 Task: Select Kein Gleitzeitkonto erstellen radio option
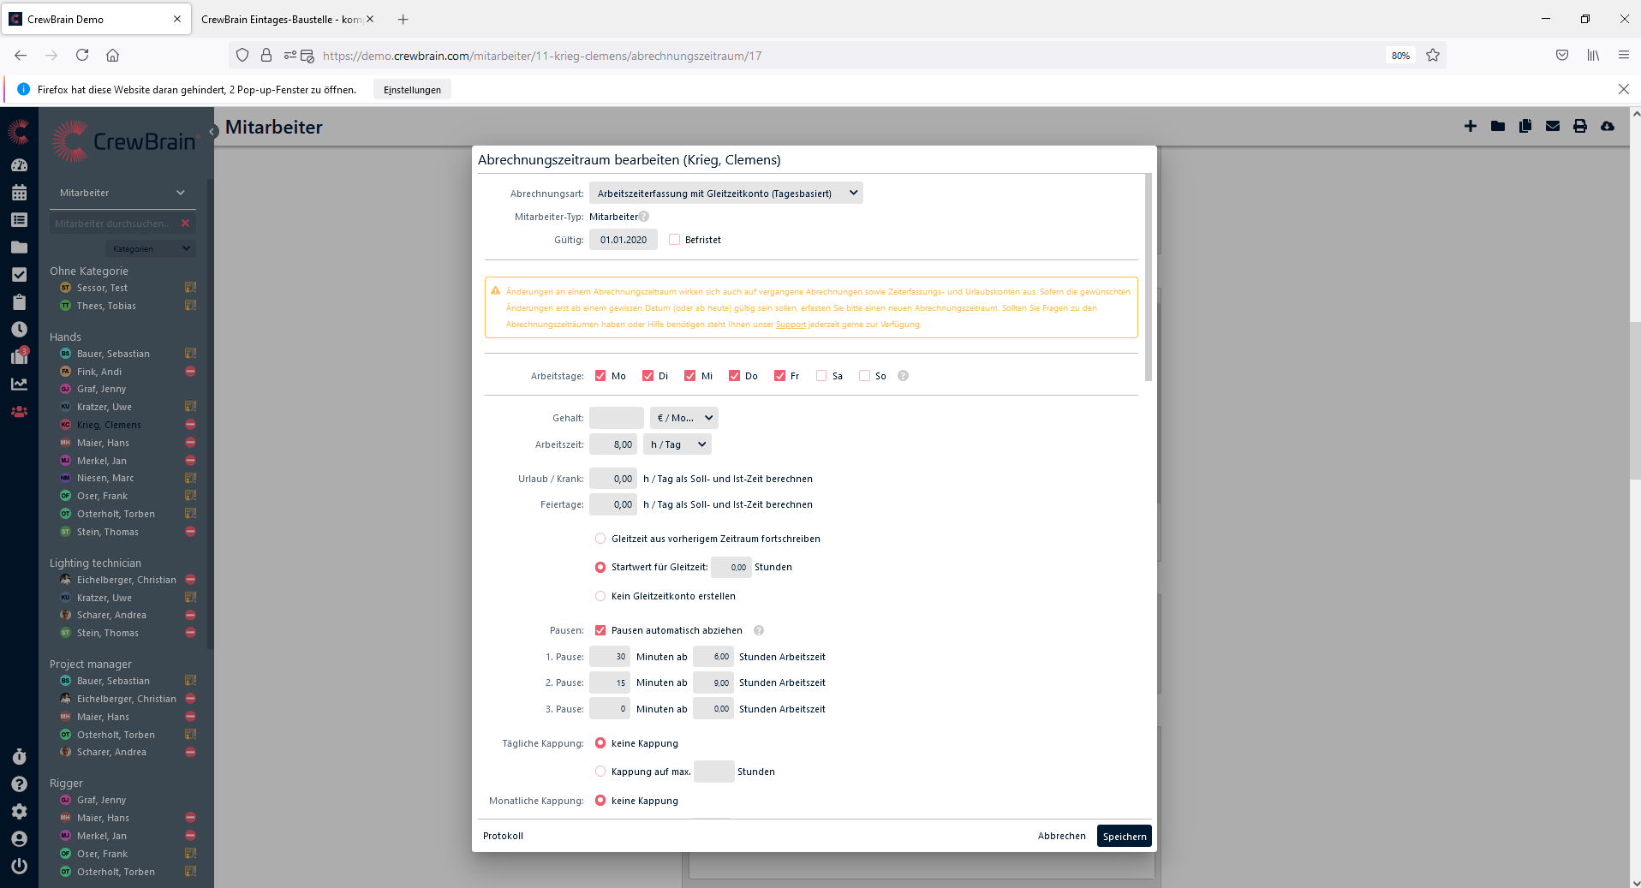tap(600, 596)
